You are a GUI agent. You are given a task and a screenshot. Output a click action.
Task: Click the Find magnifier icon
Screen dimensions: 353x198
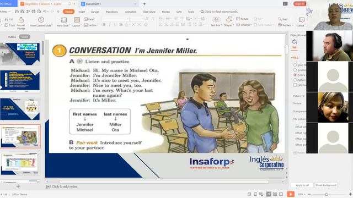point(280,19)
